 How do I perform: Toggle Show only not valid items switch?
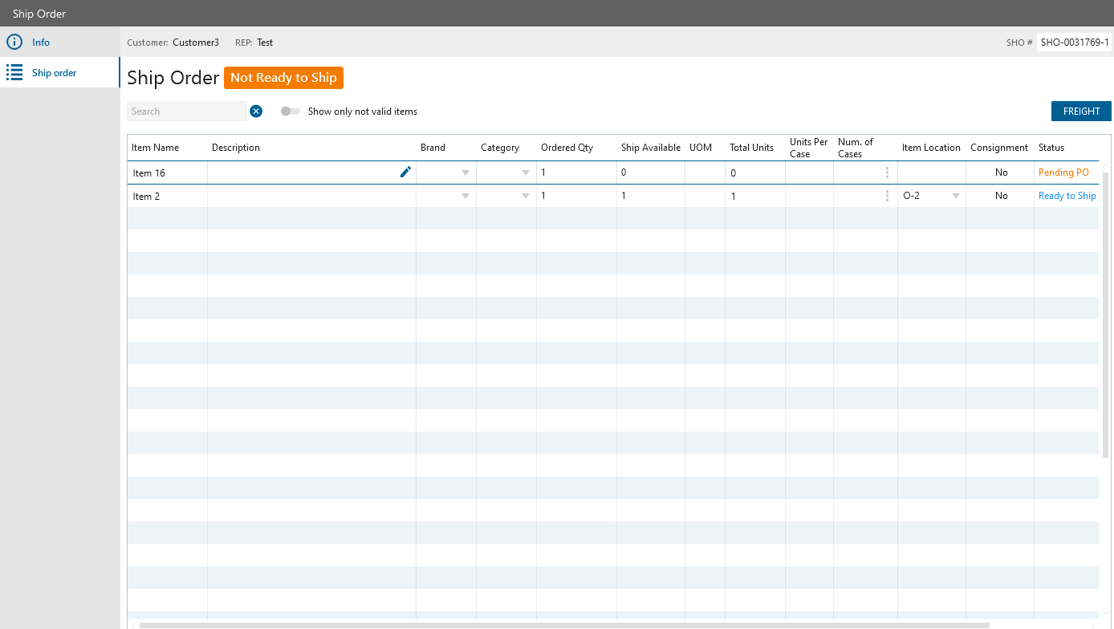pyautogui.click(x=290, y=112)
